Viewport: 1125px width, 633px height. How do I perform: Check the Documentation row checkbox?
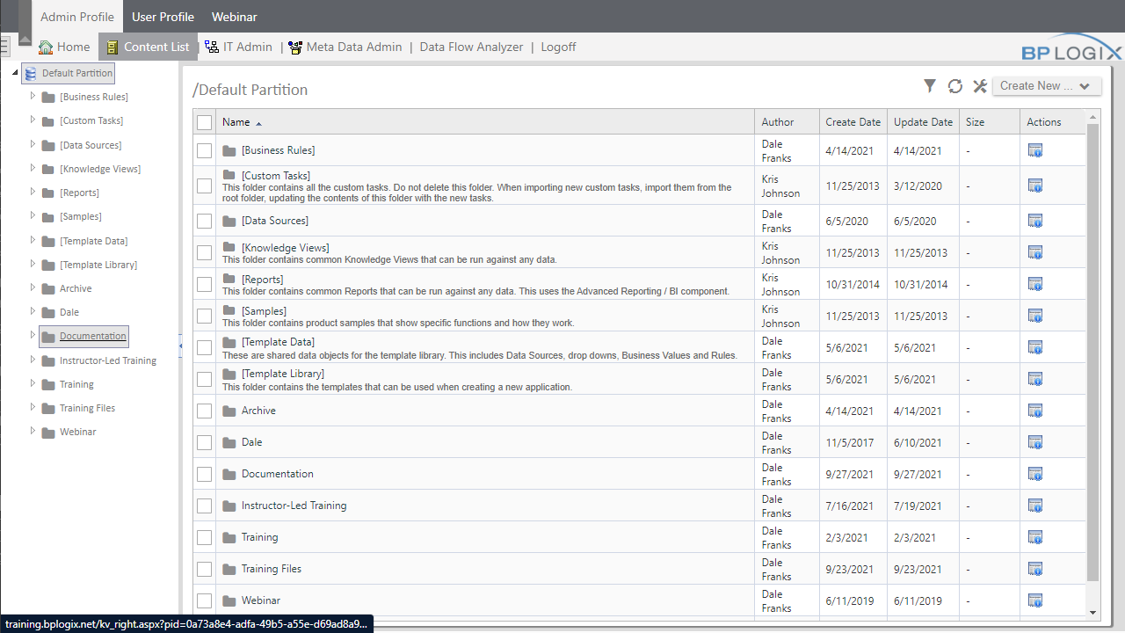click(x=204, y=474)
